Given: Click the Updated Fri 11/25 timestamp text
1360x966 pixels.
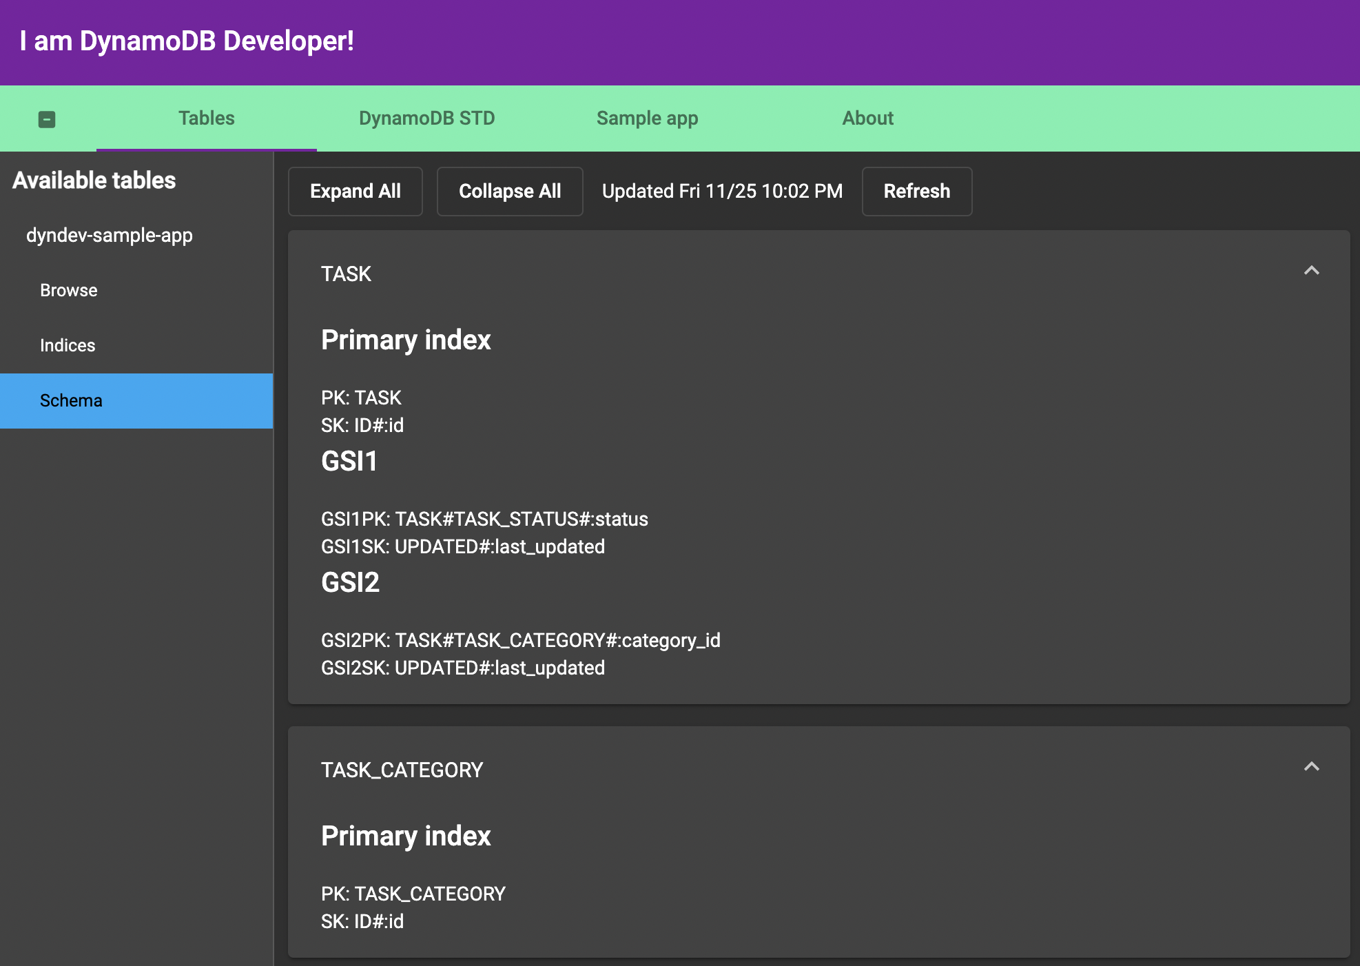Looking at the screenshot, I should tap(722, 192).
